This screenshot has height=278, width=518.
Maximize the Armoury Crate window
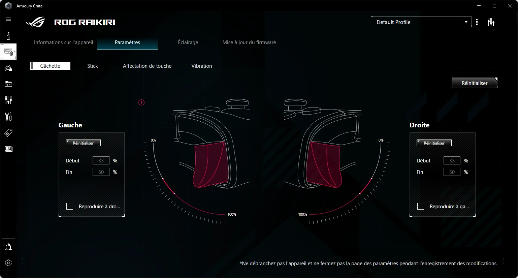(x=494, y=6)
